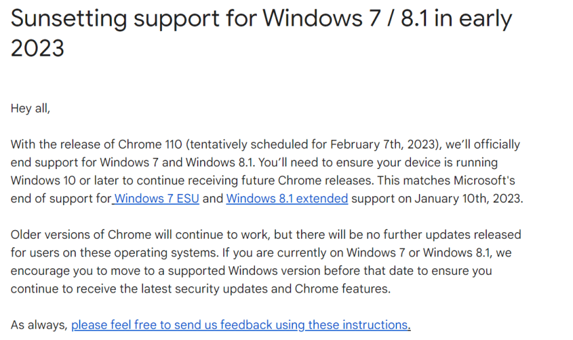
Task: Click the year '2023' in the title
Action: 38,48
